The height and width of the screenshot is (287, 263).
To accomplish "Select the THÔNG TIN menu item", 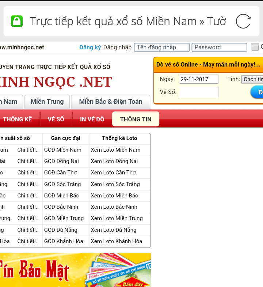I will click(x=136, y=119).
